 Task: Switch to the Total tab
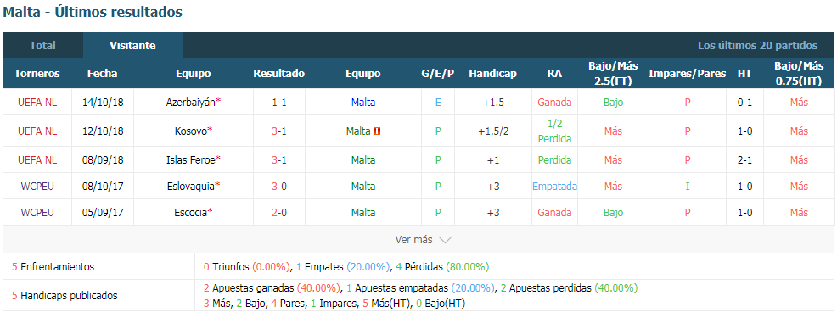click(x=42, y=45)
